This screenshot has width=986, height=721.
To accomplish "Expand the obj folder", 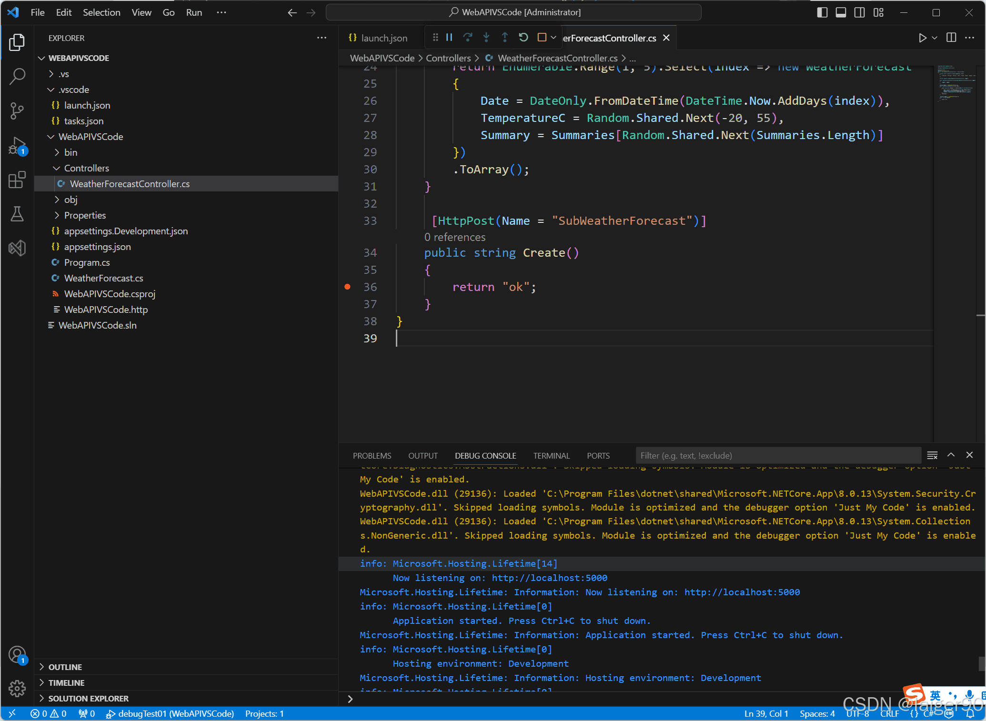I will (70, 200).
